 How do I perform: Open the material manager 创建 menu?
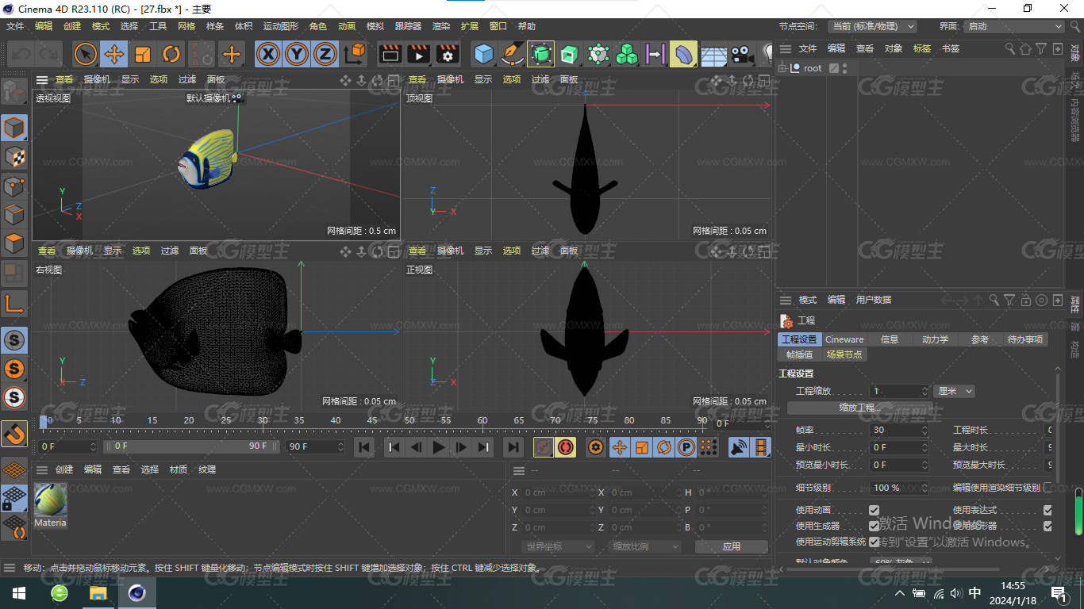point(64,469)
